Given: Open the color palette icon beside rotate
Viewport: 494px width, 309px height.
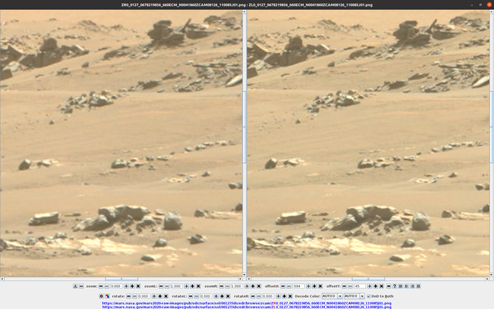Looking at the screenshot, I should tap(107, 296).
